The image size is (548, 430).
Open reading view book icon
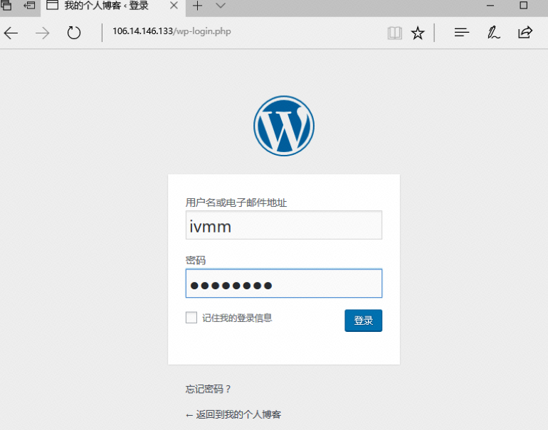pyautogui.click(x=394, y=33)
